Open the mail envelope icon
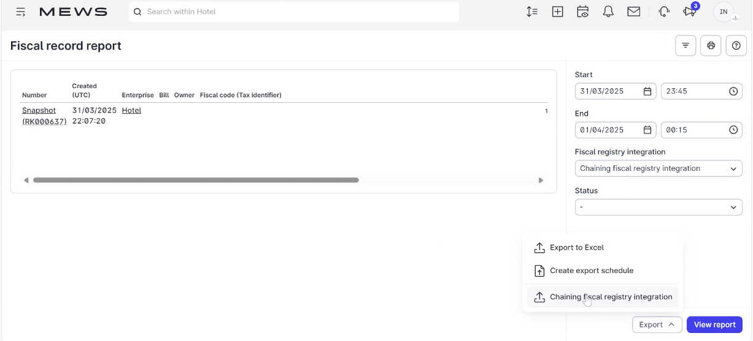This screenshot has width=753, height=341. 634,12
